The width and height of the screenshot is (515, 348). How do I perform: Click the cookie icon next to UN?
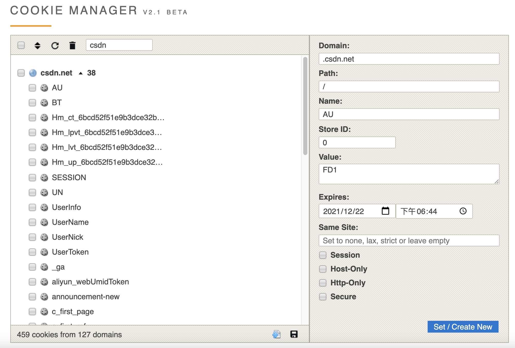[44, 192]
